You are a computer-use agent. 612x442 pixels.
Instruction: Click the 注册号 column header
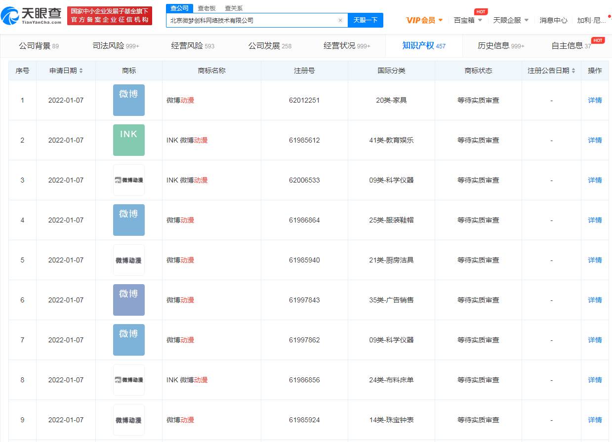[x=304, y=71]
